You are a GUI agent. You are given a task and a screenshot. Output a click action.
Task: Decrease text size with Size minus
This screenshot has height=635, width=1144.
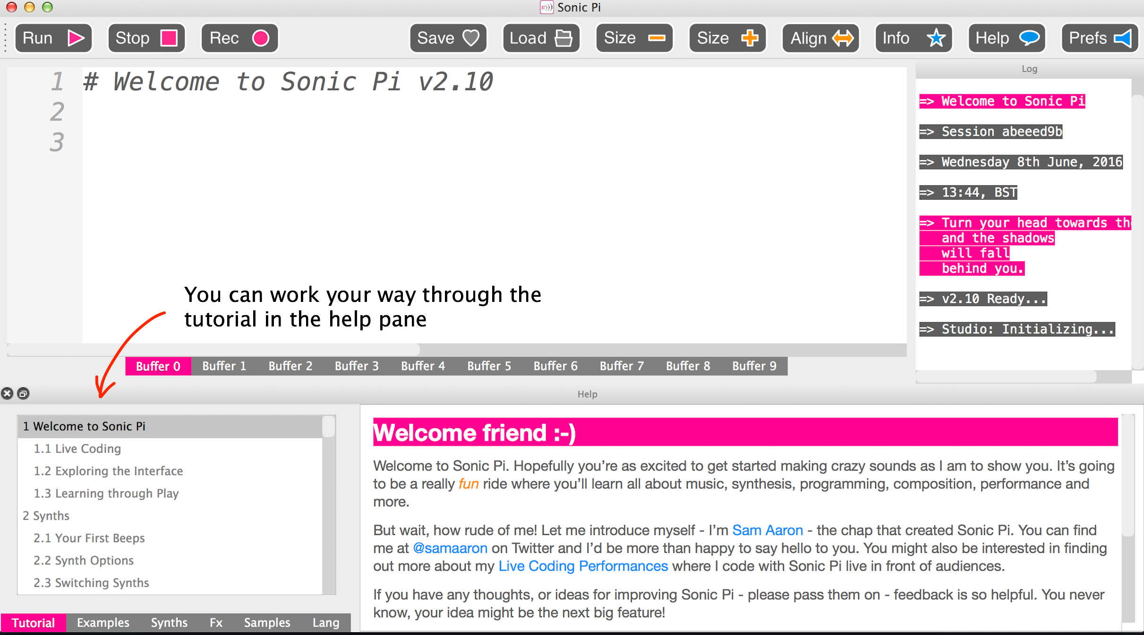[634, 38]
